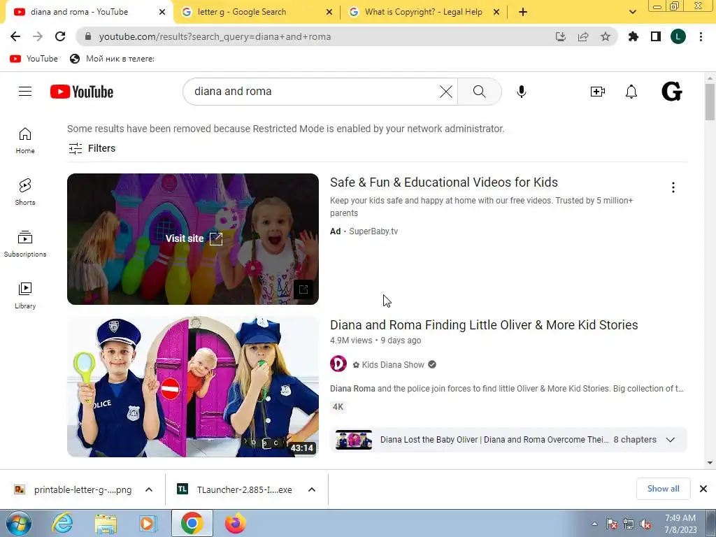The height and width of the screenshot is (537, 716).
Task: Open the Safe & Fun & Educational Videos ad title
Action: [444, 182]
